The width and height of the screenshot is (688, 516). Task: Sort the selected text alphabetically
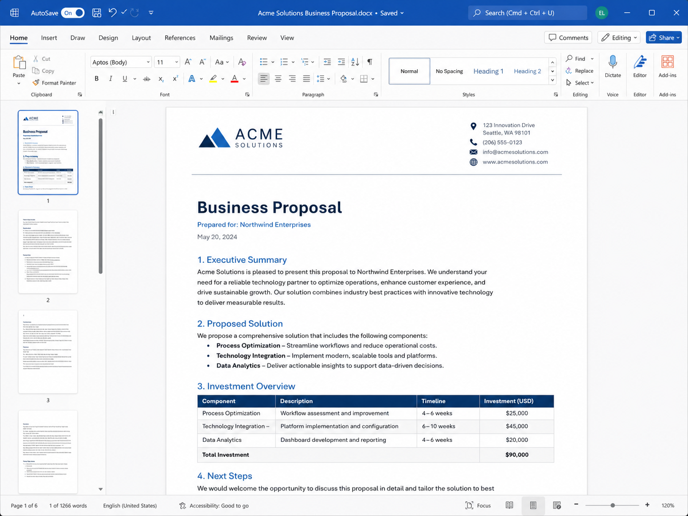click(355, 62)
